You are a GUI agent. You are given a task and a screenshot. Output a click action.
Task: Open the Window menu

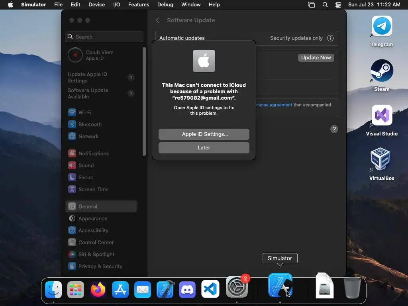191,5
